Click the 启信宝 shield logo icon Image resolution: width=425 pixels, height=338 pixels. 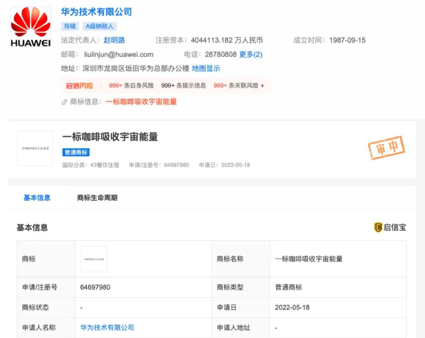coord(378,227)
